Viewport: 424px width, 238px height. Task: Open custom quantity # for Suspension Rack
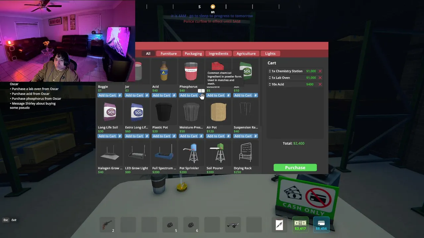tap(255, 136)
